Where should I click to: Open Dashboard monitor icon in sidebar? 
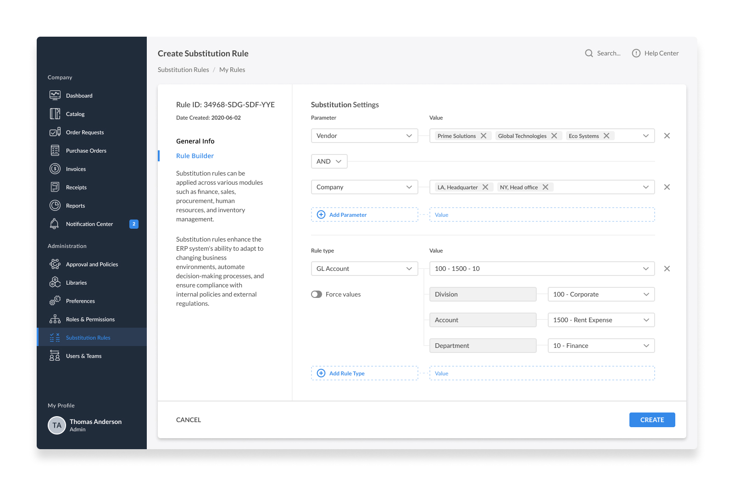[x=55, y=95]
